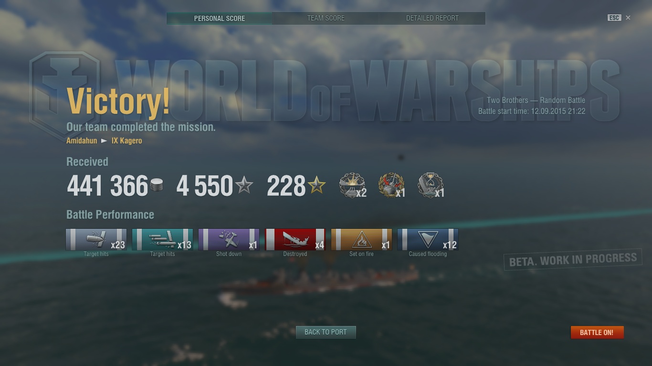Click the red Destroyed x4 ribbon
Image resolution: width=652 pixels, height=366 pixels.
295,239
